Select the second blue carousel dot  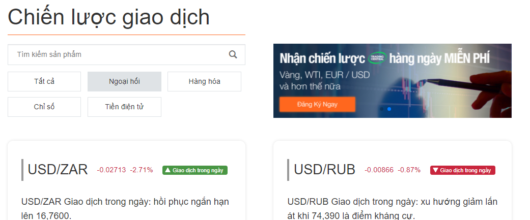[389, 109]
